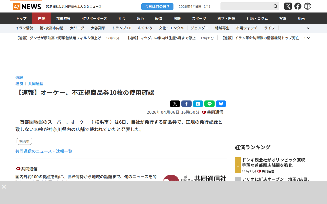Open the グンゼ film price headline

coord(58,38)
